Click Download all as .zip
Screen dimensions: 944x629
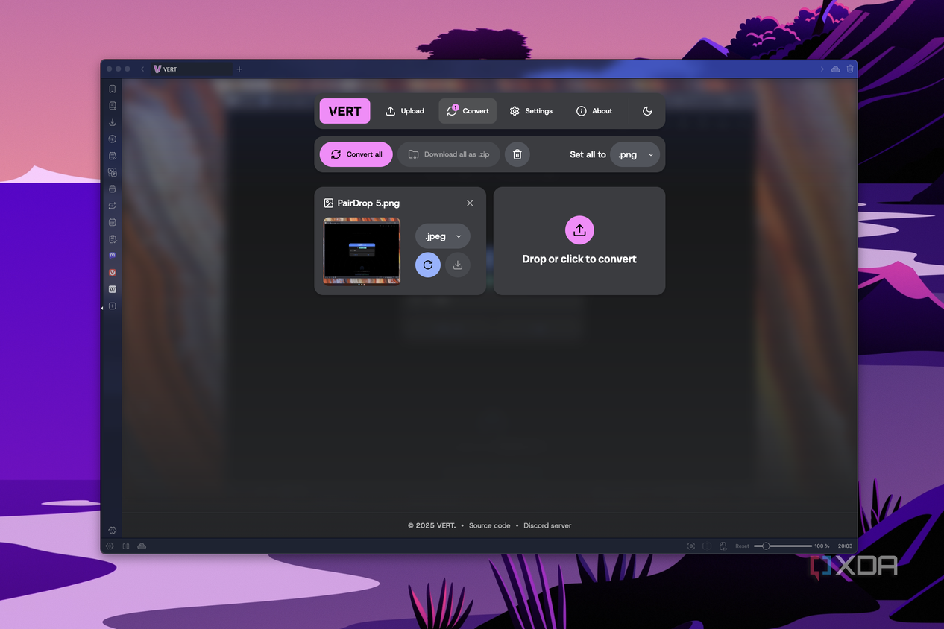click(x=449, y=154)
